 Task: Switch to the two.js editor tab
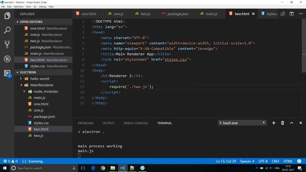click(x=142, y=14)
